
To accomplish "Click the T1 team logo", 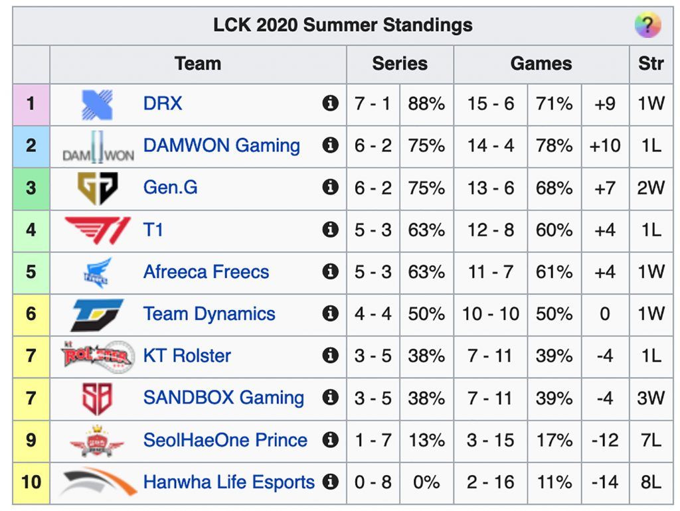I will [x=97, y=230].
